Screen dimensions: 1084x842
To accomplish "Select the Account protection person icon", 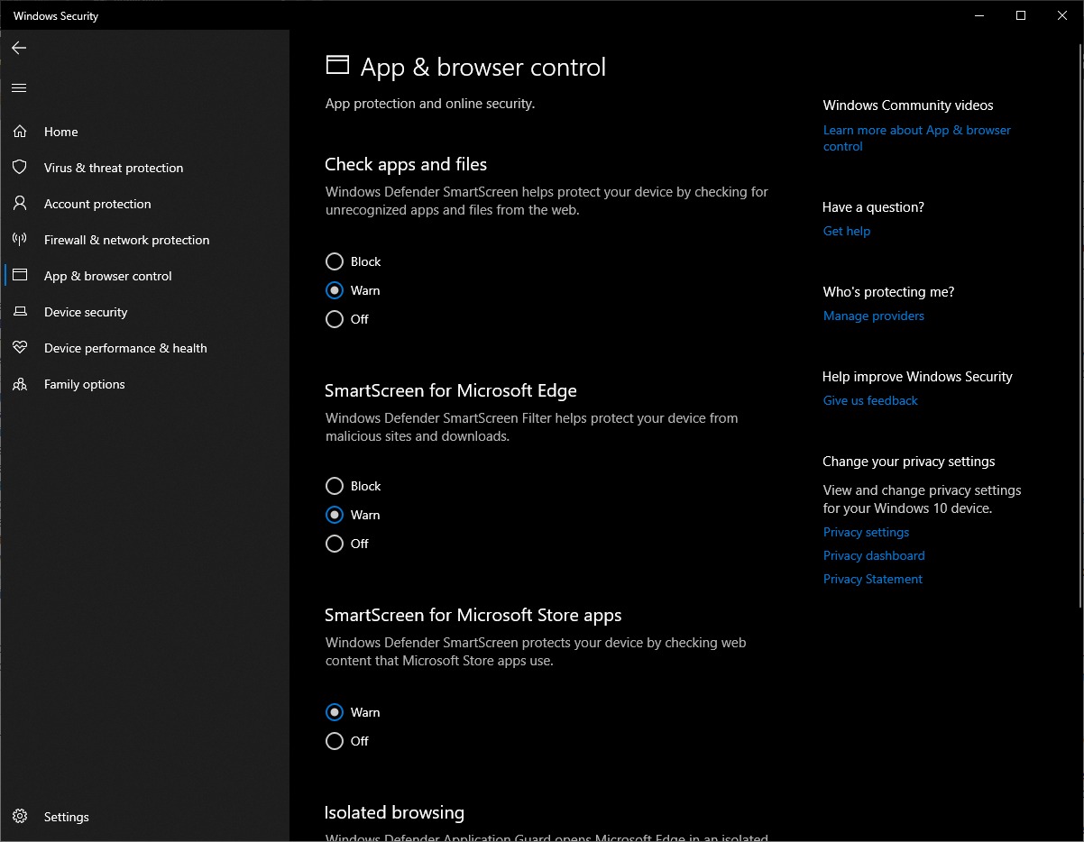I will point(19,204).
